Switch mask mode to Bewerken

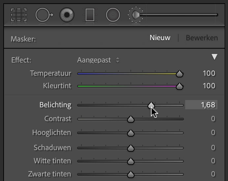(202, 38)
